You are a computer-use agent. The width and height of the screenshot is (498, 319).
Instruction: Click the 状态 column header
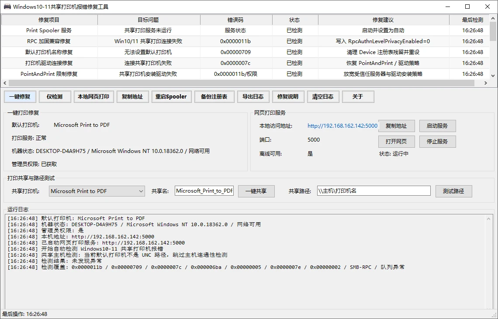pos(295,20)
